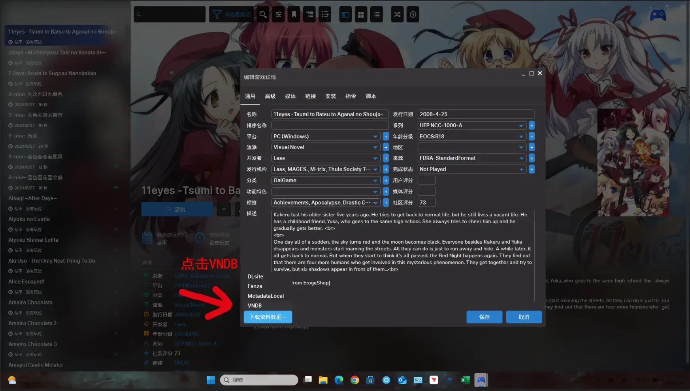Screen dimensions: 690x391
Task: Click the 用户评分 user score field
Action: click(x=427, y=180)
